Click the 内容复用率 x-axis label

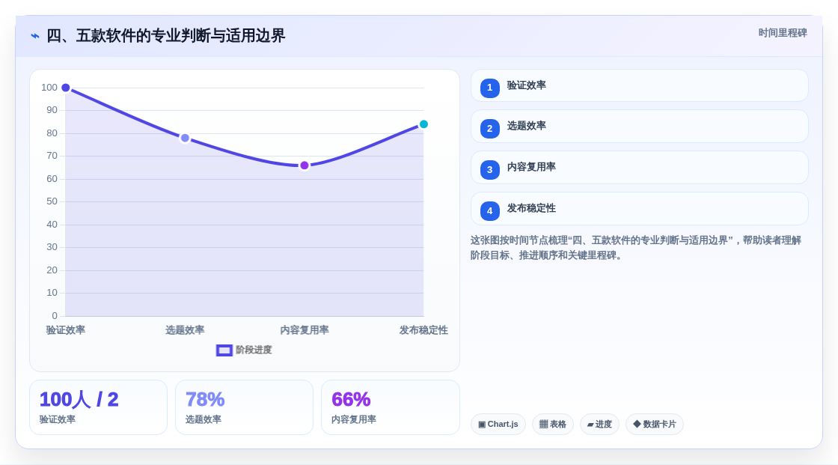click(304, 330)
